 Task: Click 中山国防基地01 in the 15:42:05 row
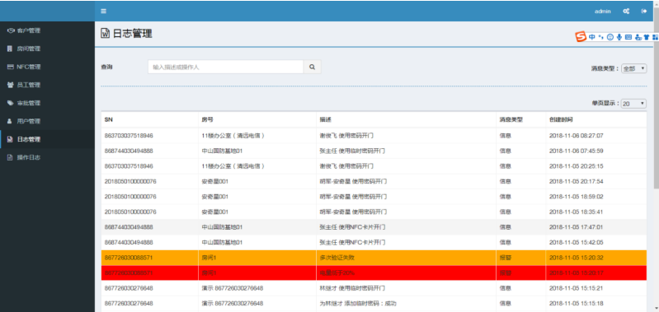click(222, 242)
